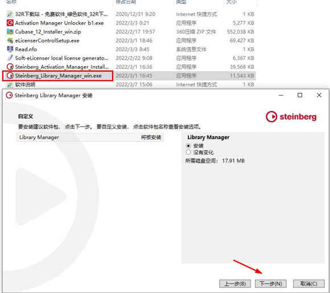Click the Library Manager package row
The width and height of the screenshot is (330, 293).
coord(90,137)
